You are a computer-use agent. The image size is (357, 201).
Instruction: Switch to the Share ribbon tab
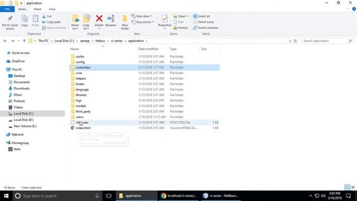click(37, 9)
